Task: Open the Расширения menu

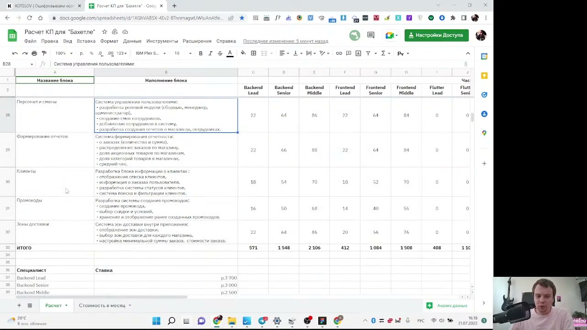Action: click(x=197, y=41)
